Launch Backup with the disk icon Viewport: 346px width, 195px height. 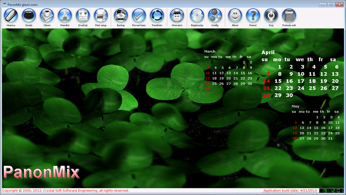pyautogui.click(x=121, y=16)
